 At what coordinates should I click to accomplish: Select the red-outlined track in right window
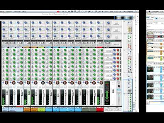coord(150,37)
